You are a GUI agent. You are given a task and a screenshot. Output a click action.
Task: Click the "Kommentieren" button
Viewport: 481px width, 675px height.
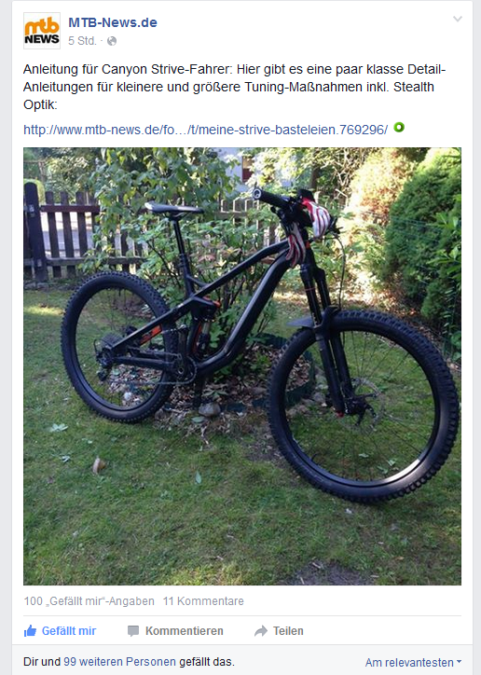[175, 631]
